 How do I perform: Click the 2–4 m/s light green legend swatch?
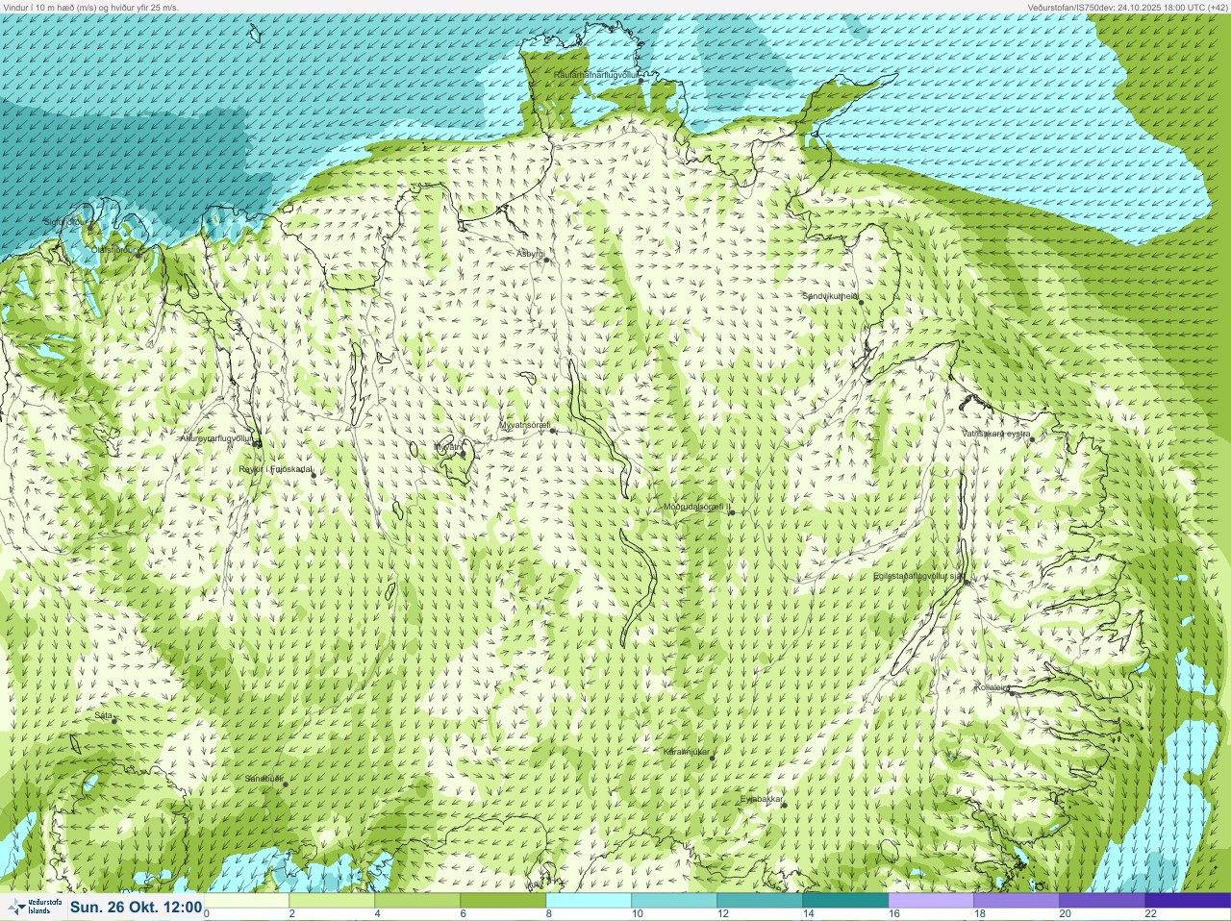pyautogui.click(x=332, y=901)
